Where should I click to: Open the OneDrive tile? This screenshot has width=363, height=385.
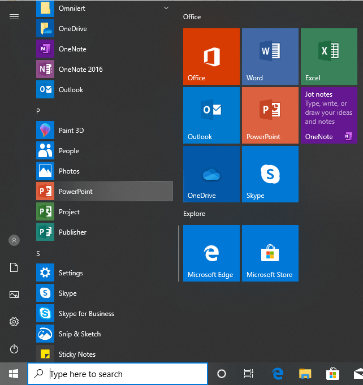coord(211,174)
